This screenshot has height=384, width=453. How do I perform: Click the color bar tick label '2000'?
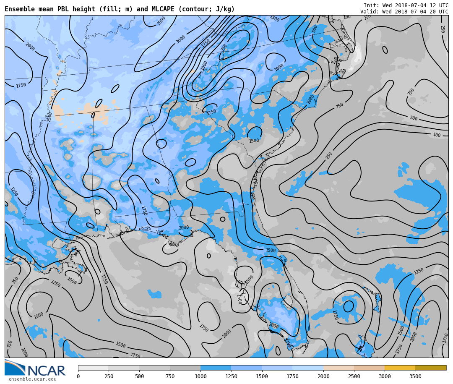[323, 376]
